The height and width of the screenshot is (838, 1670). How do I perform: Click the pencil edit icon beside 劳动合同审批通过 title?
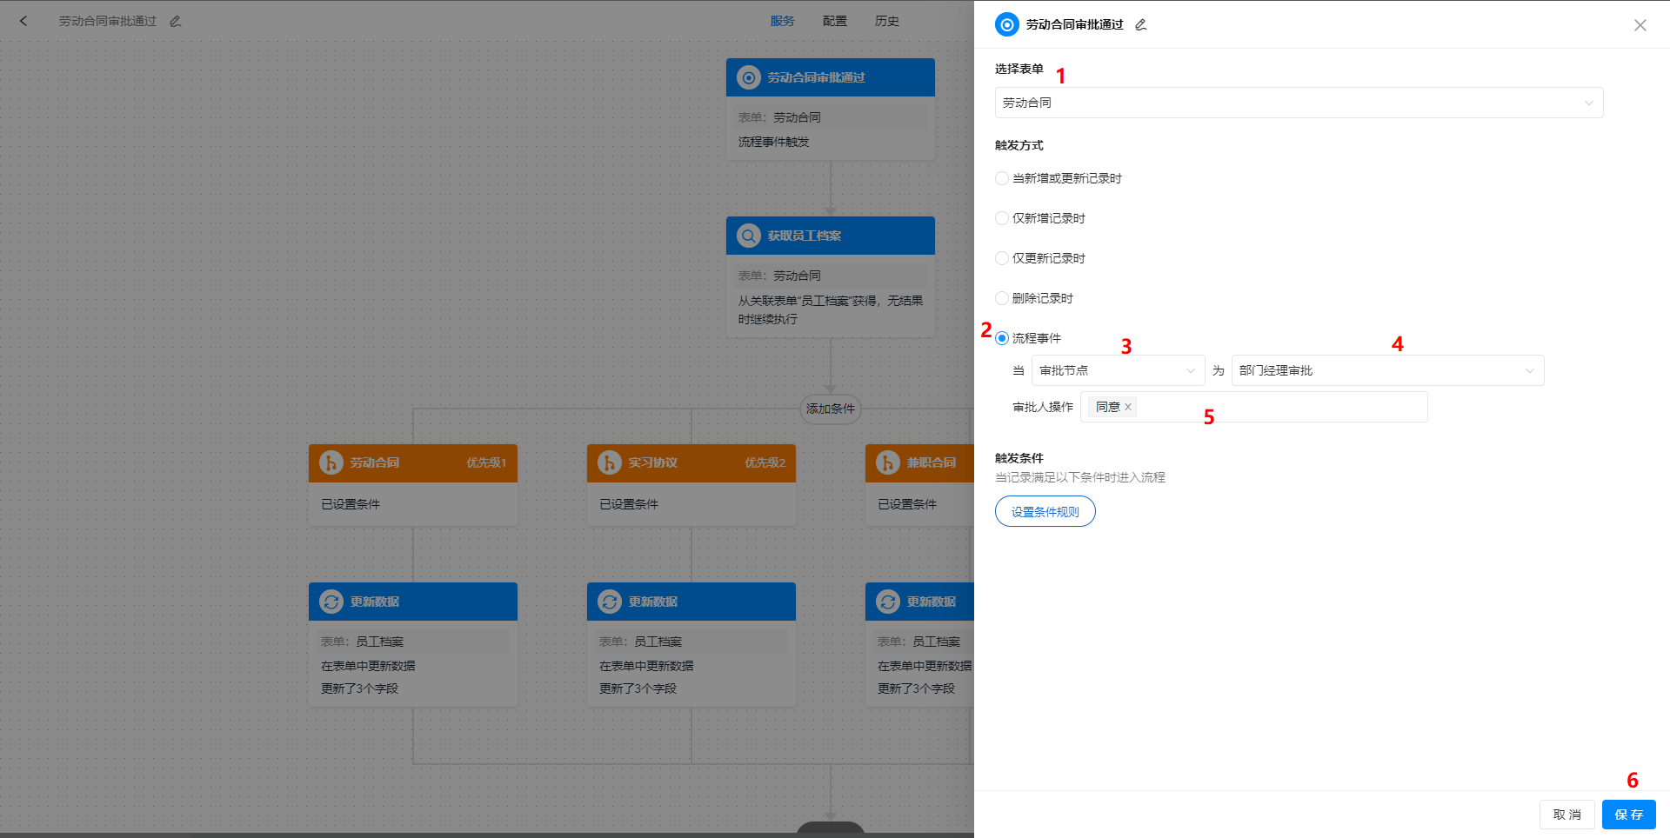(175, 20)
